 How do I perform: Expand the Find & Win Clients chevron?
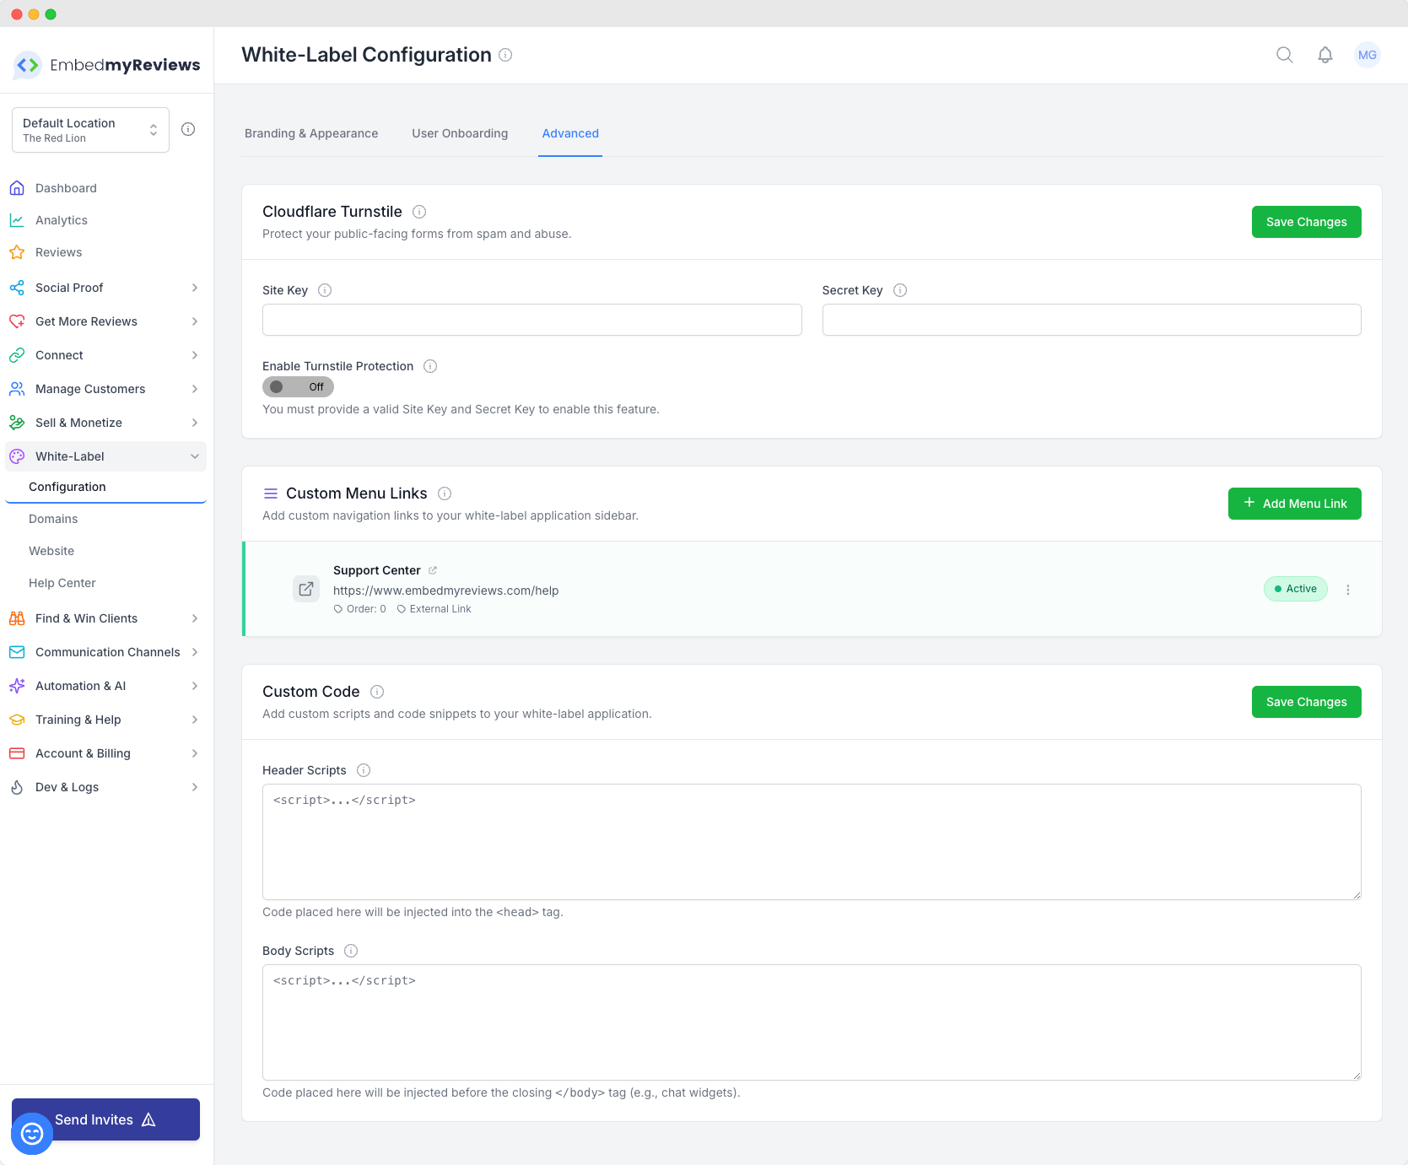pyautogui.click(x=195, y=618)
